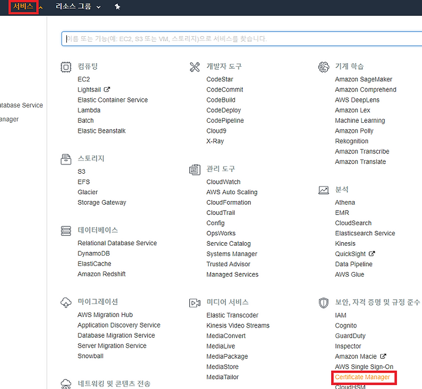Open Athena
This screenshot has height=389, width=422.
[x=345, y=202]
